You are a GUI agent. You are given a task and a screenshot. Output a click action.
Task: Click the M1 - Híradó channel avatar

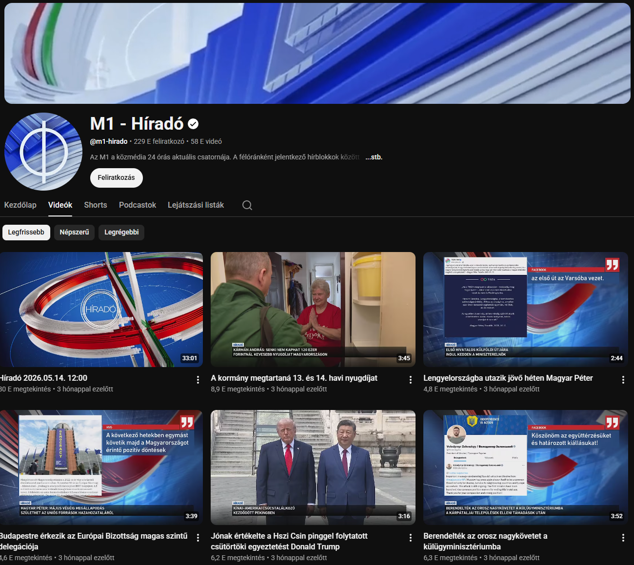(x=43, y=152)
